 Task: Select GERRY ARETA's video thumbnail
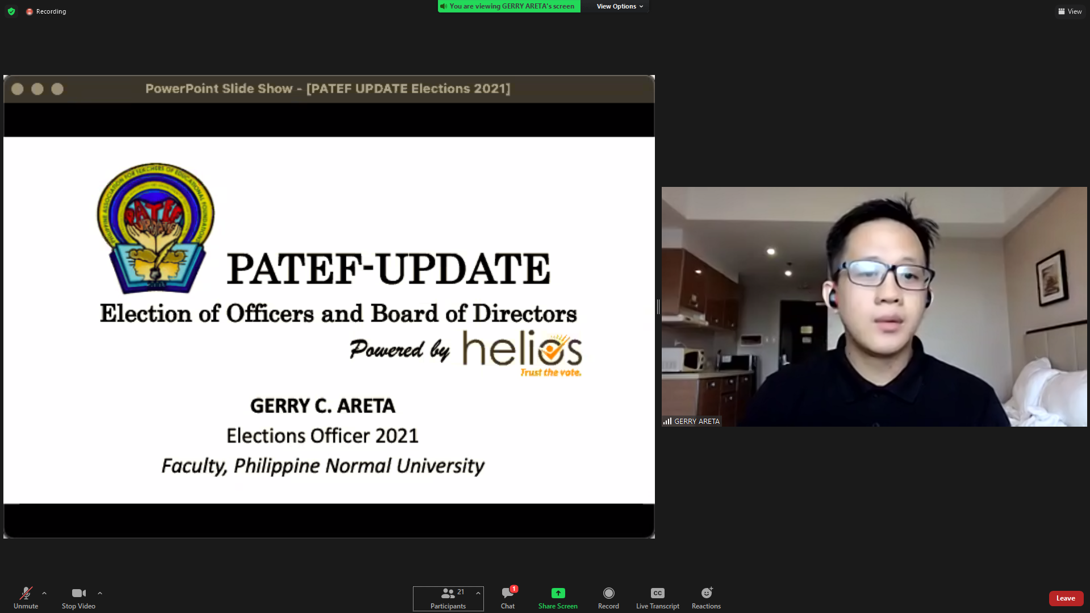click(874, 307)
